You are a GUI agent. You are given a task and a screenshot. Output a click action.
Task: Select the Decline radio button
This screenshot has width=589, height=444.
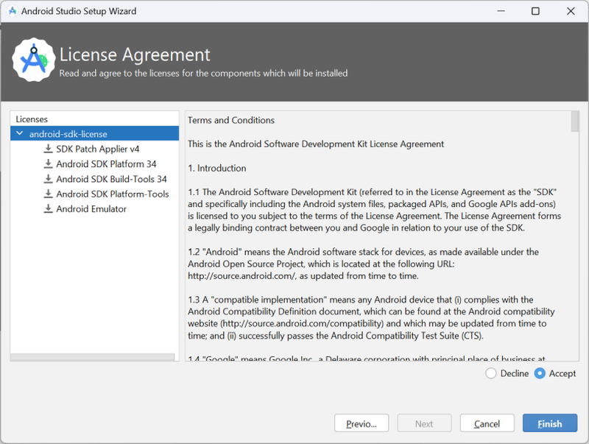[x=491, y=373]
